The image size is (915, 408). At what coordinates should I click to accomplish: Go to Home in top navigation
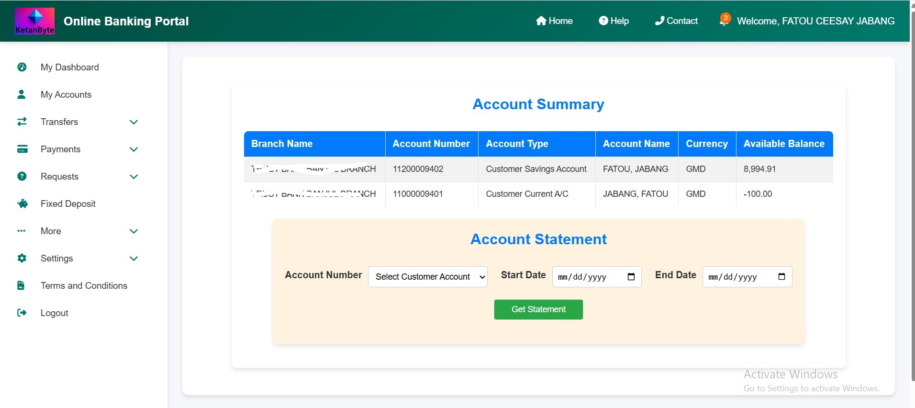point(554,21)
